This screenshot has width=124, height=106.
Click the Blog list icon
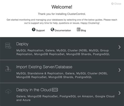78,30
